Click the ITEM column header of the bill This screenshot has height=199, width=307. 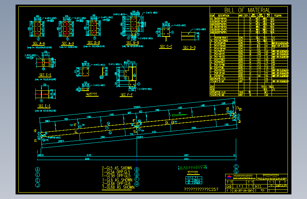pyautogui.click(x=212, y=16)
